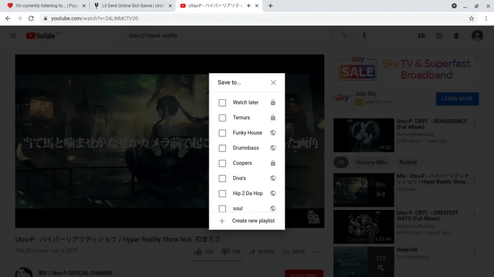Select the Related filter chip
This screenshot has width=494, height=277.
[408, 163]
